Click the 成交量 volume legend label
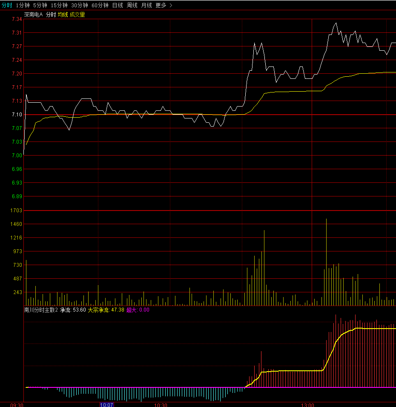This screenshot has width=396, height=407. (x=77, y=14)
